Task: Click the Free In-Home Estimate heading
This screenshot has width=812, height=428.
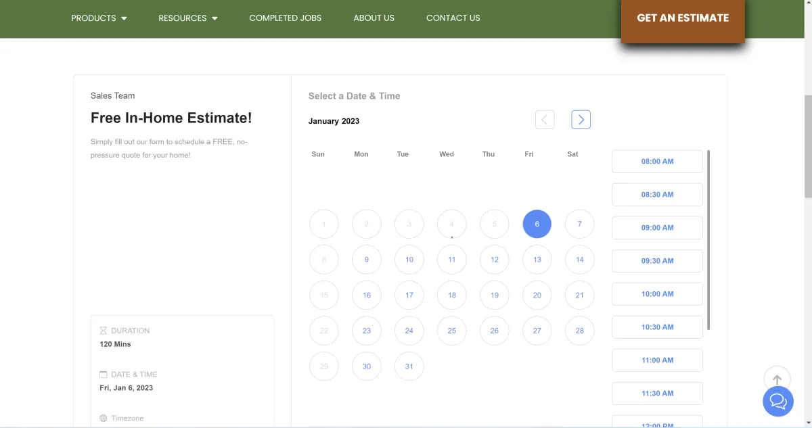Action: [171, 118]
